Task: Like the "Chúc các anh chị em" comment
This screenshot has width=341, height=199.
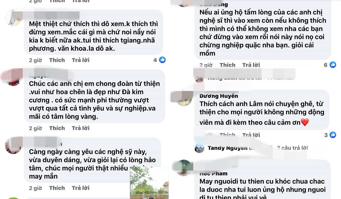Action: pos(57,128)
